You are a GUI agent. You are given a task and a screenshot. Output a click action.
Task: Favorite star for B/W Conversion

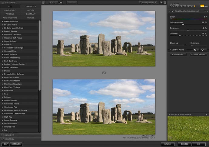(x=2, y=22)
